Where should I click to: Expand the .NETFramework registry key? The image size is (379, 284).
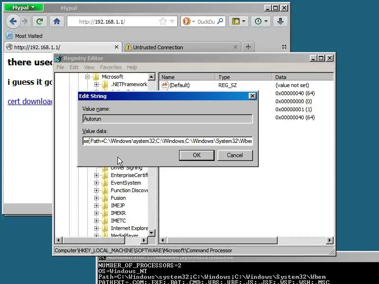pos(96,84)
